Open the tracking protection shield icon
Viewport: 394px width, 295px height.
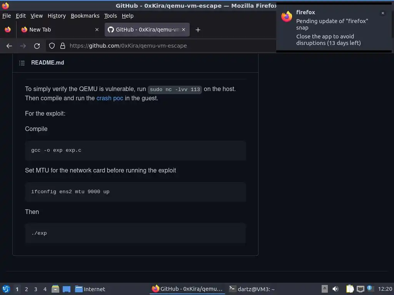(52, 46)
